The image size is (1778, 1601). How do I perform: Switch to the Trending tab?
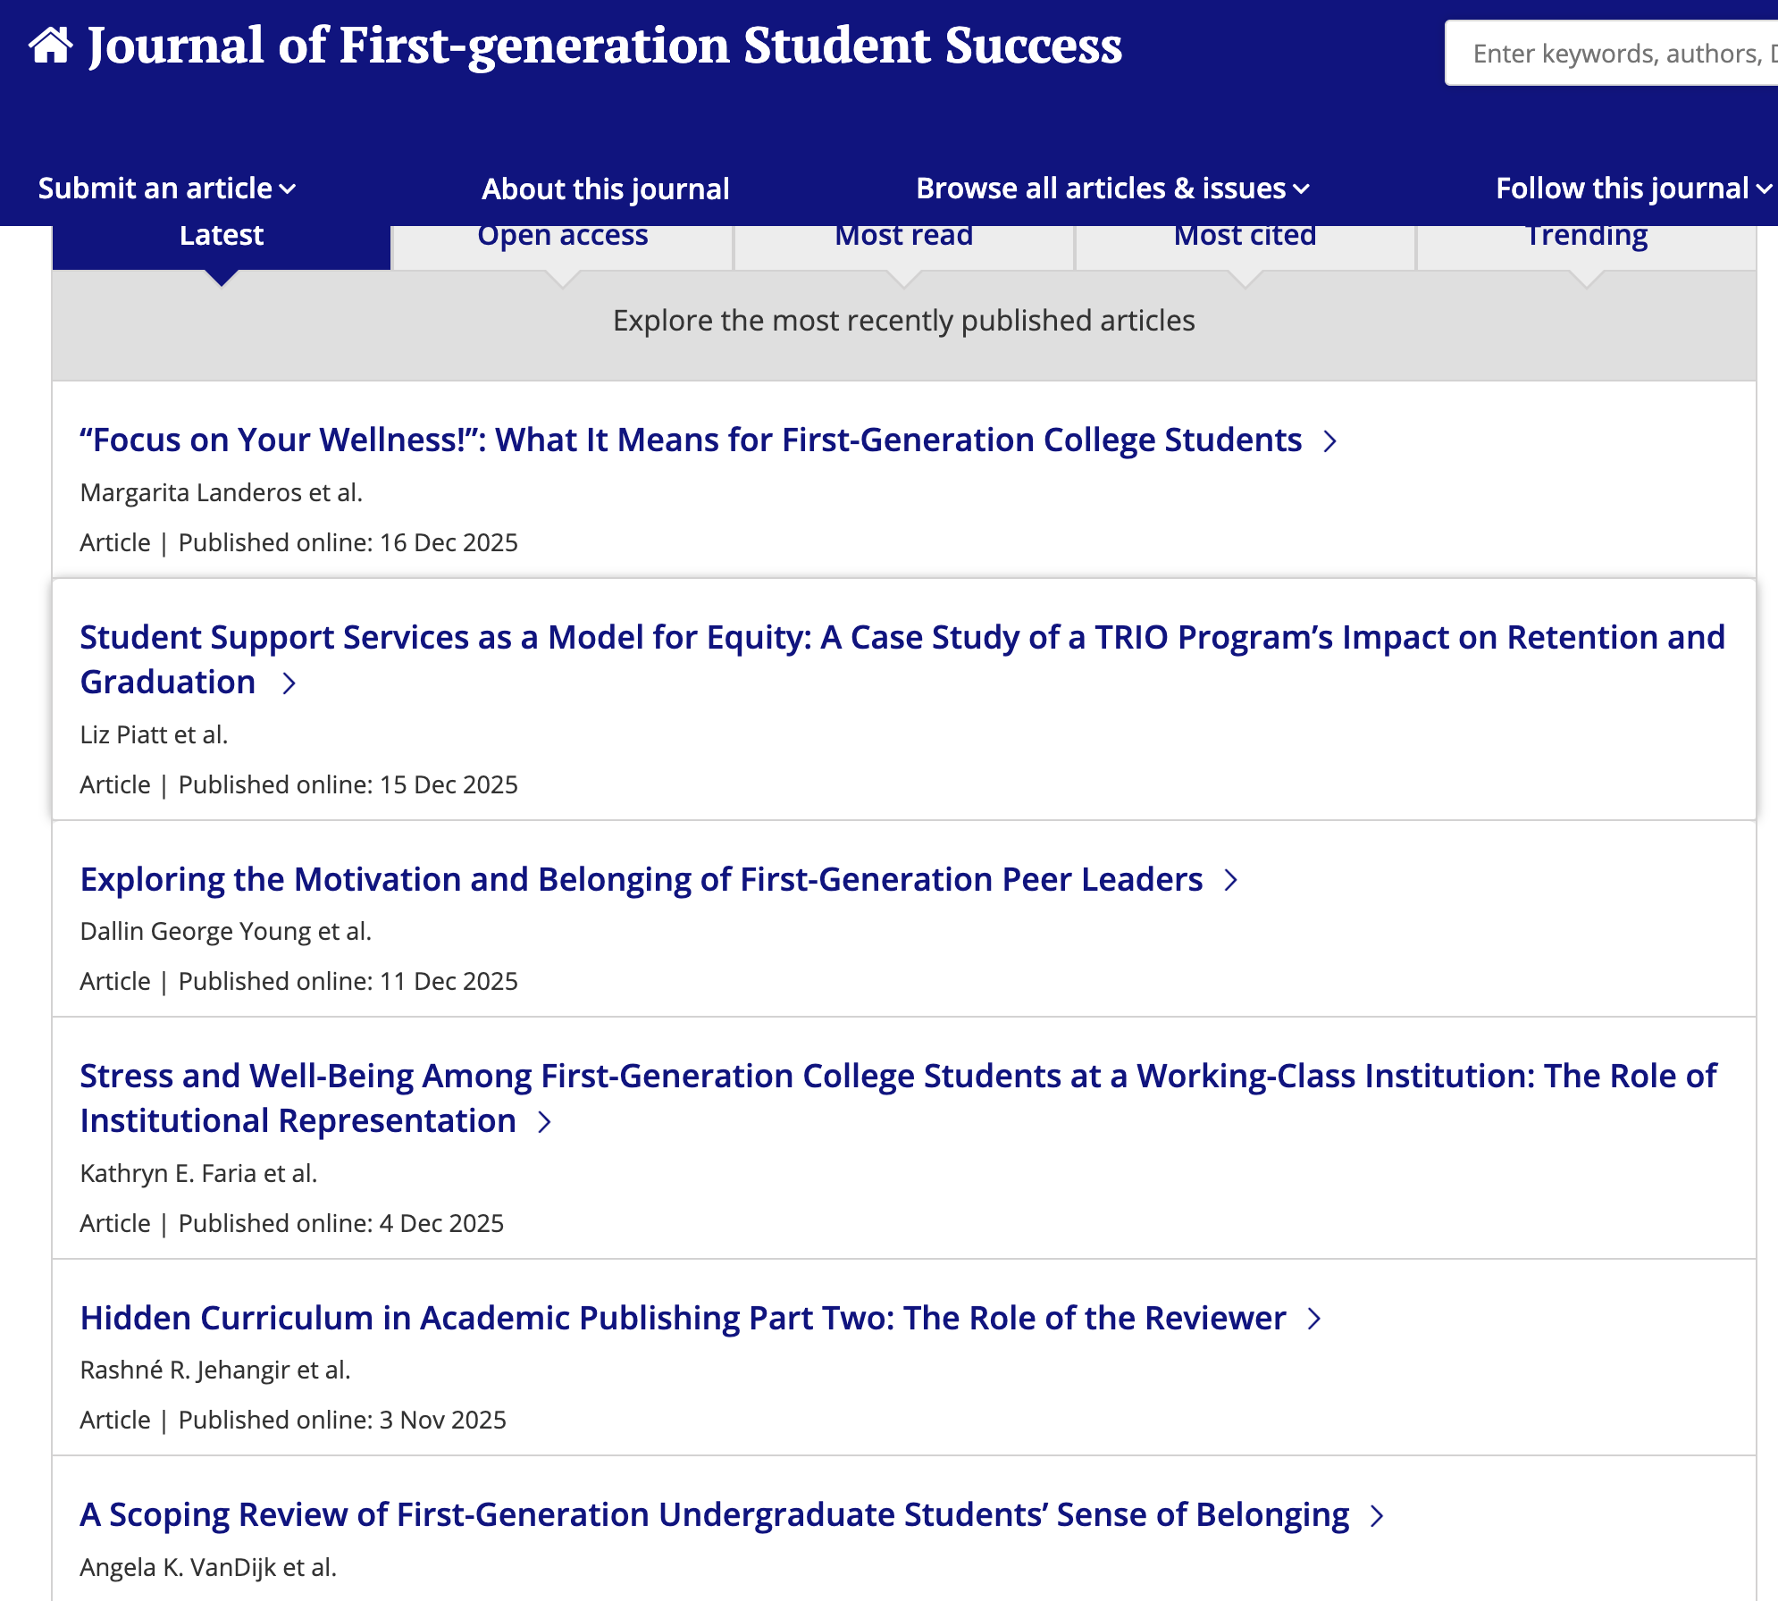coord(1586,235)
